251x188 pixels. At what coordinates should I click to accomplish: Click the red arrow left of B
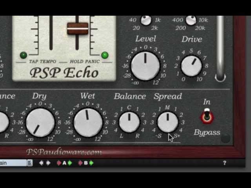(x=80, y=163)
